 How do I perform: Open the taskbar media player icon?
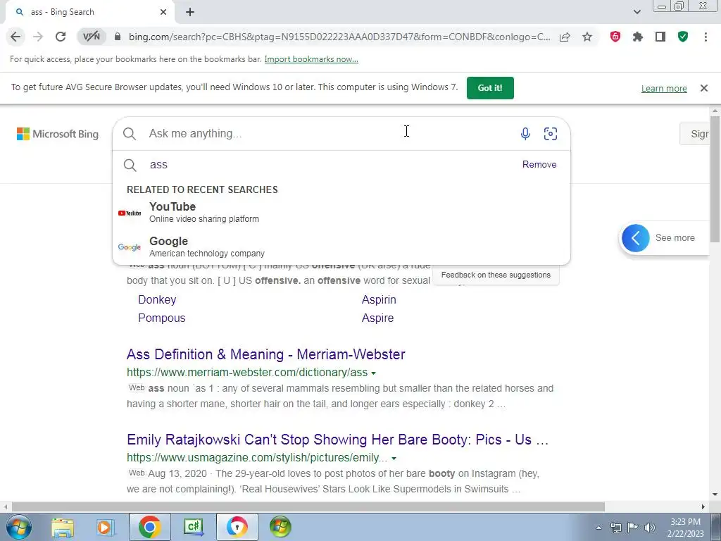pyautogui.click(x=104, y=527)
